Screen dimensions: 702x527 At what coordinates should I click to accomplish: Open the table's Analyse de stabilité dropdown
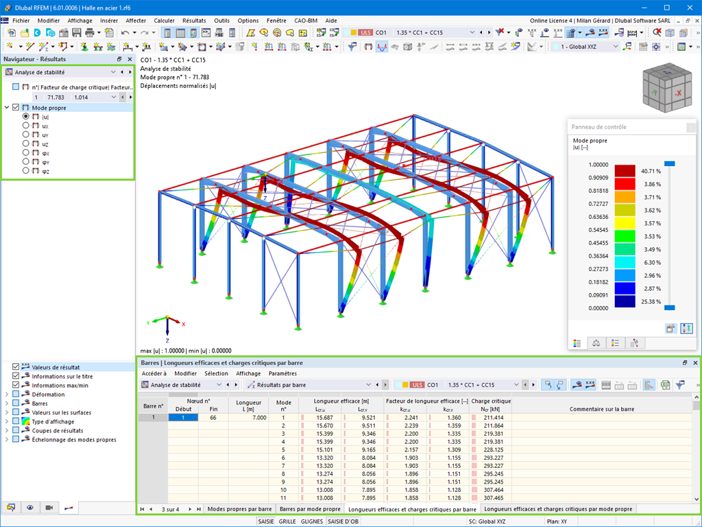click(181, 385)
